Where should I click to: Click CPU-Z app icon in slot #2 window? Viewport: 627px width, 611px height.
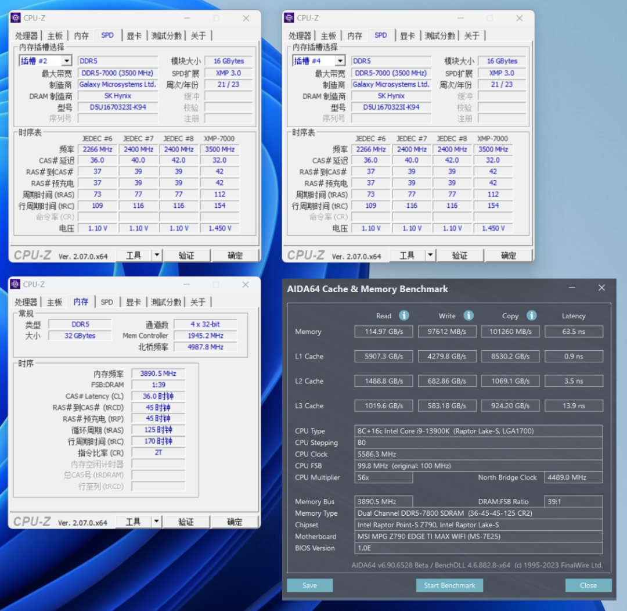click(x=16, y=17)
